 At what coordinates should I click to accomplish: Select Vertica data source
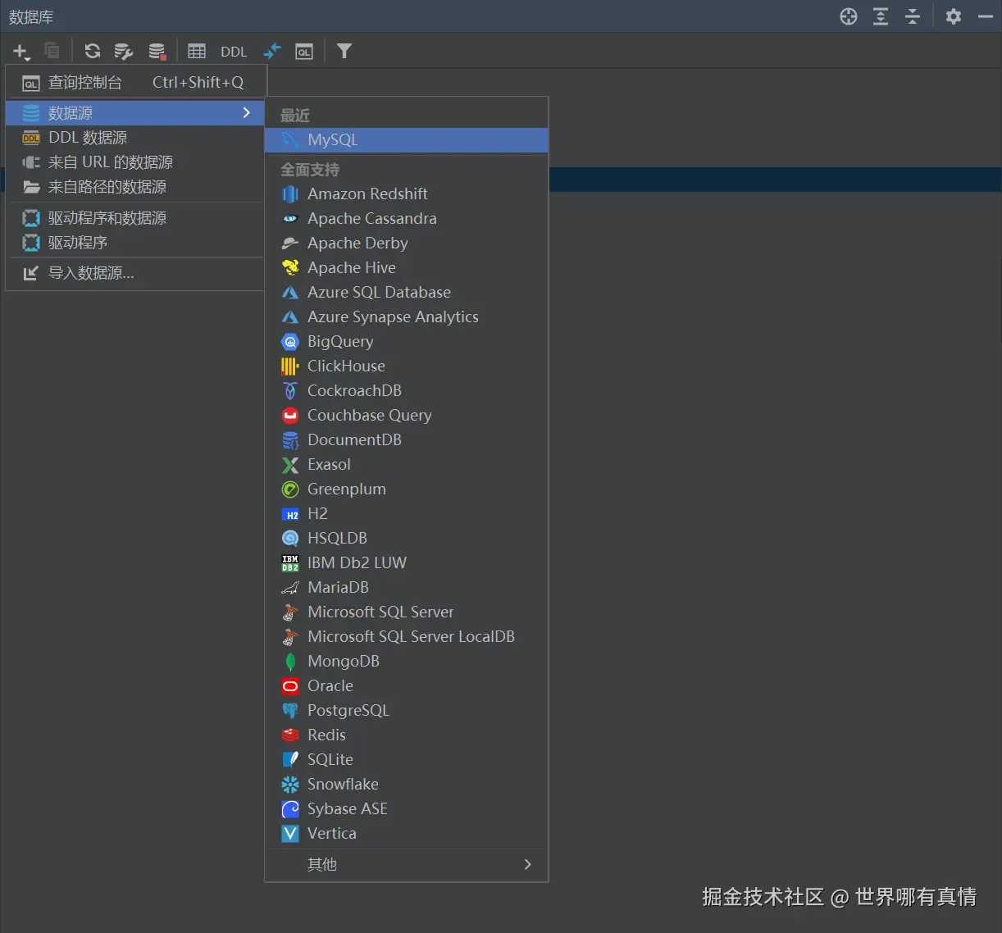(407, 833)
